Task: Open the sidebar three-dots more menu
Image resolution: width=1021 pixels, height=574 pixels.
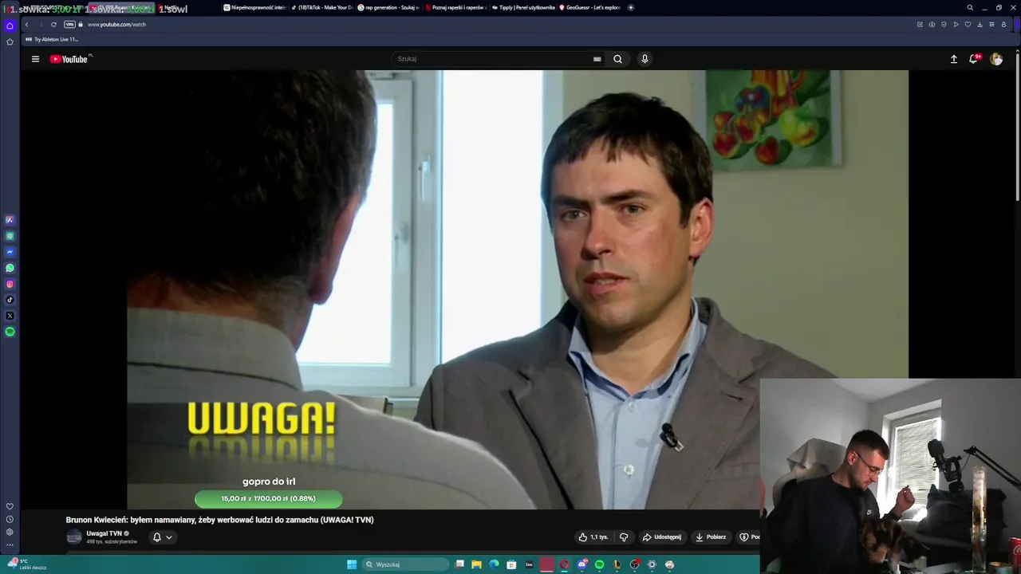Action: (x=10, y=545)
